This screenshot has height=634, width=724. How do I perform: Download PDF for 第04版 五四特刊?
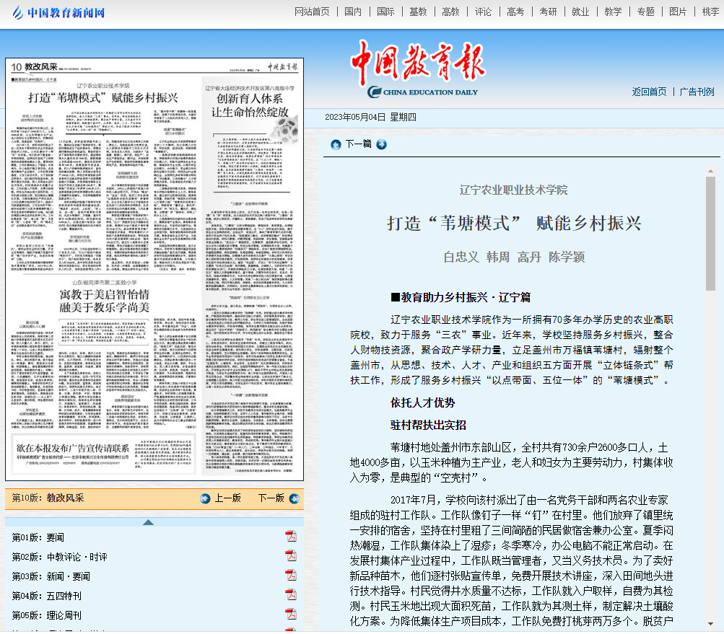[x=291, y=595]
